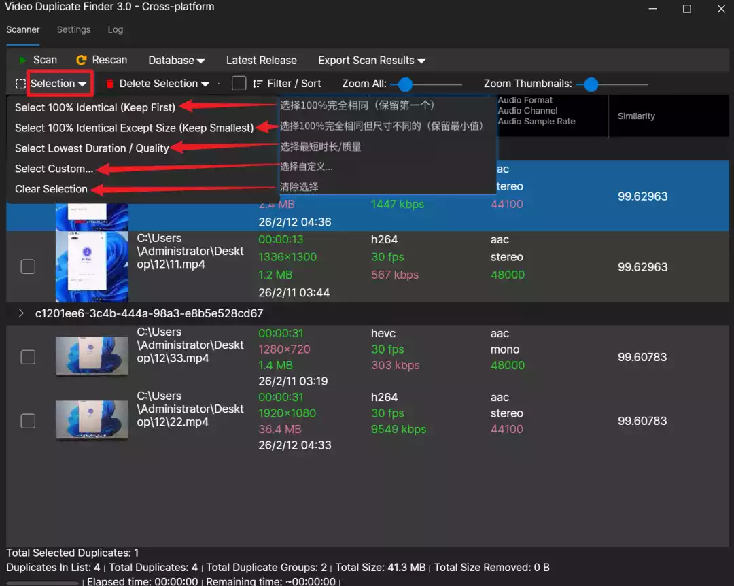Maximize the Video Duplicate Finder window

(686, 8)
